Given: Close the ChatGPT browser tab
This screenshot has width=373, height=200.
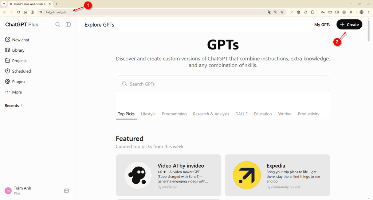Looking at the screenshot, I should [50, 4].
